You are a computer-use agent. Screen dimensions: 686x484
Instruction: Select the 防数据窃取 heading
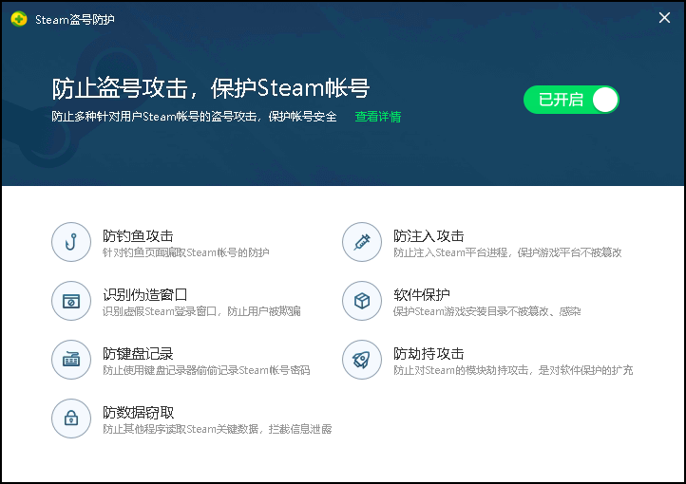(x=139, y=413)
